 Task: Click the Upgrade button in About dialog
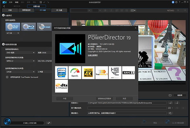pos(65,98)
